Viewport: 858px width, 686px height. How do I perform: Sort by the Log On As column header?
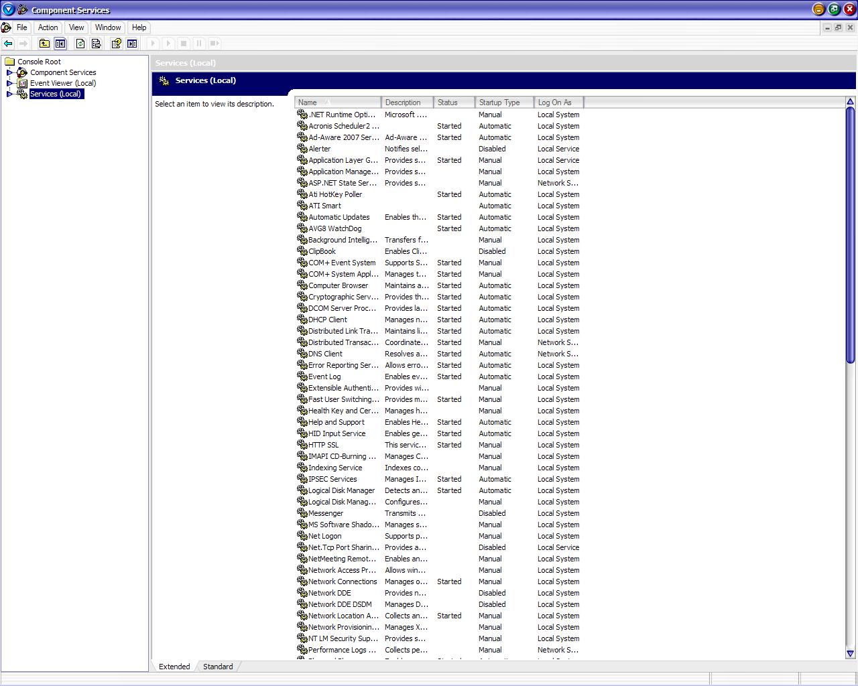point(559,102)
